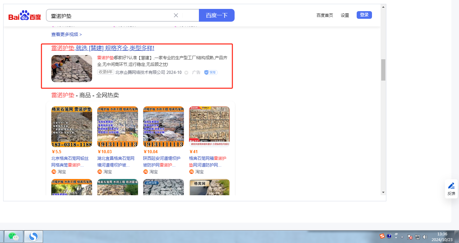
Task: Click the ￥41 price
Action: coord(193,152)
